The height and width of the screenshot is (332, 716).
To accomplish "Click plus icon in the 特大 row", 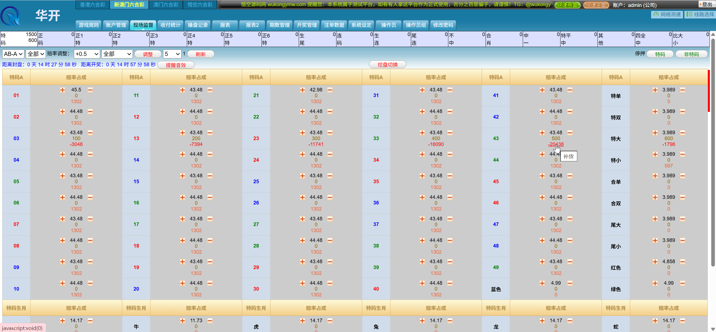I will 655,133.
